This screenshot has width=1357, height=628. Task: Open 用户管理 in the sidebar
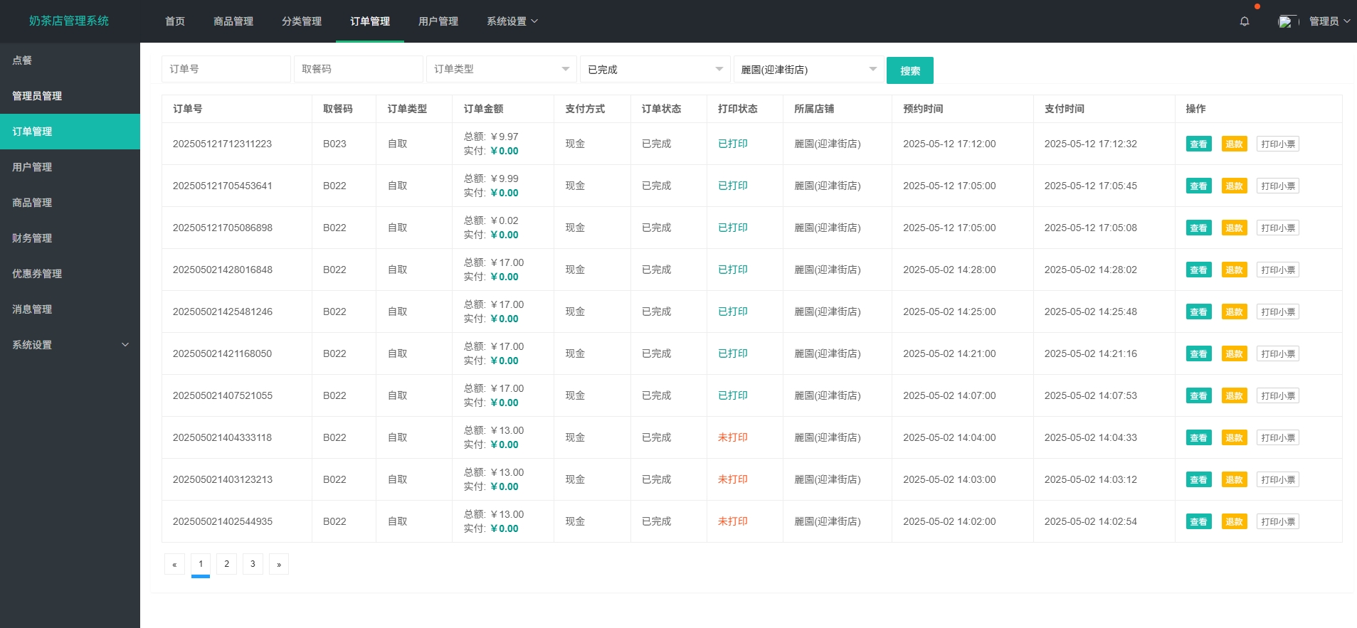pos(70,167)
